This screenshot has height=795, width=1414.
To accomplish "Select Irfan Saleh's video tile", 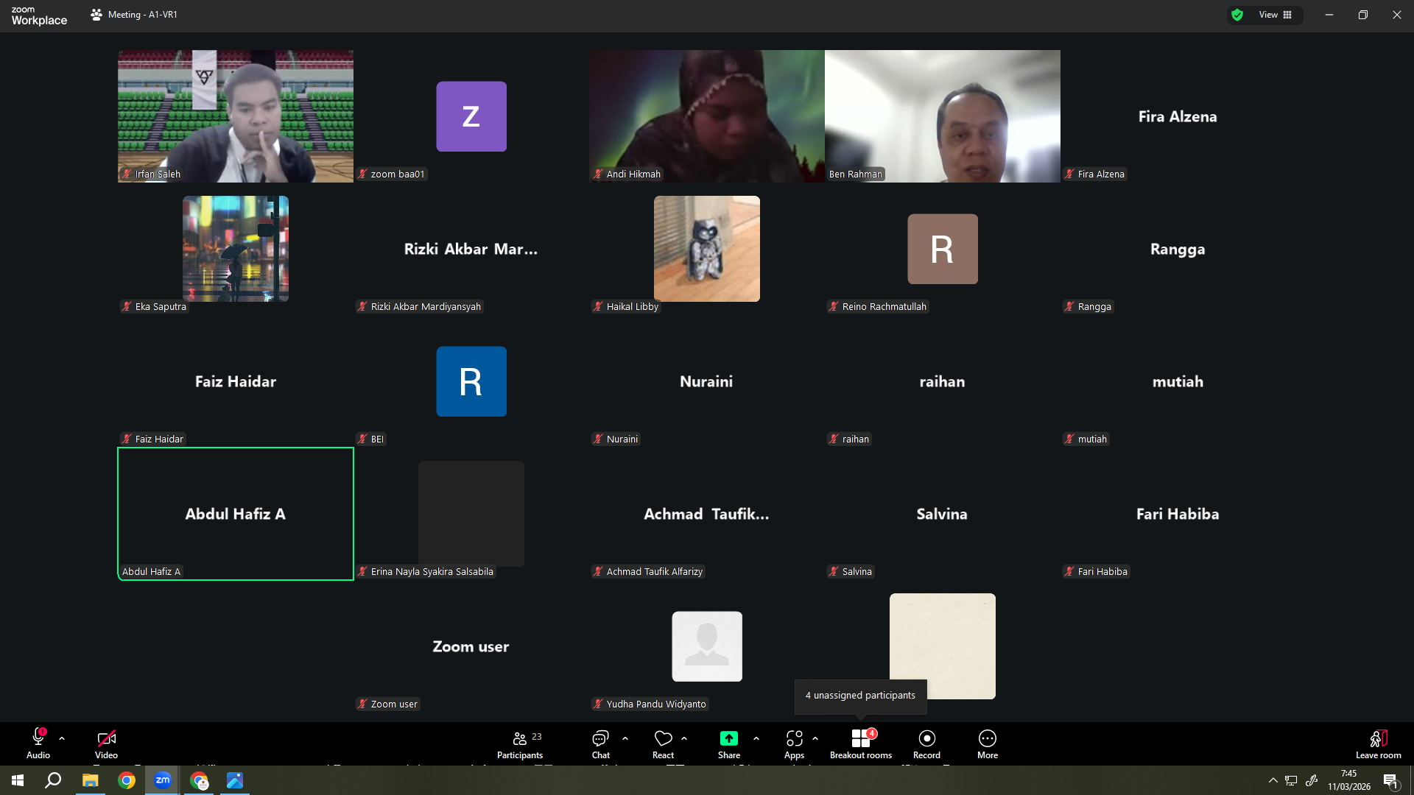I will [236, 116].
